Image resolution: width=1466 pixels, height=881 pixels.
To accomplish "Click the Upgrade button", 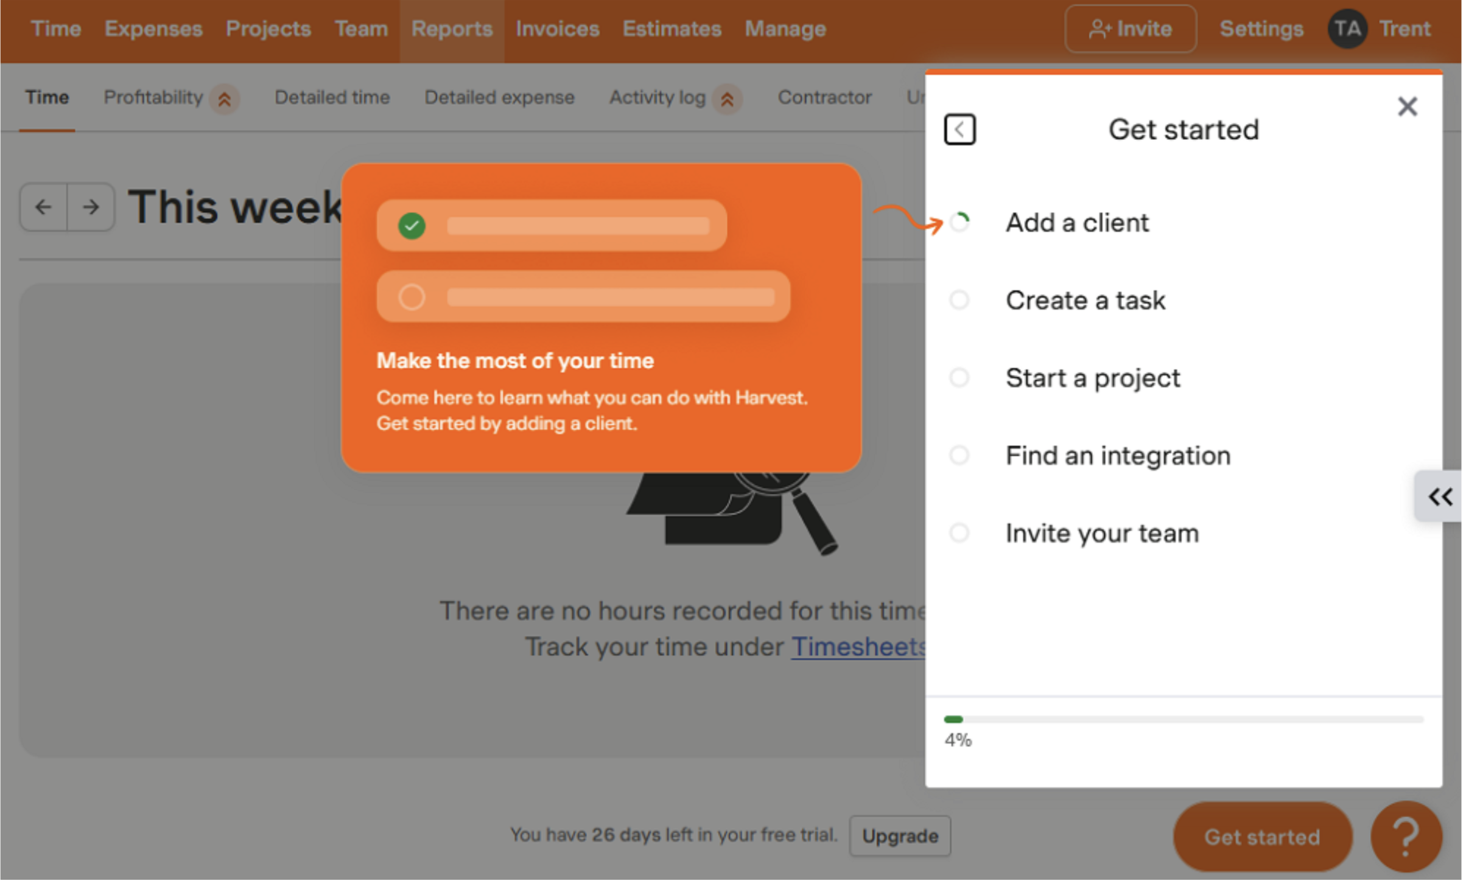I will pos(900,835).
